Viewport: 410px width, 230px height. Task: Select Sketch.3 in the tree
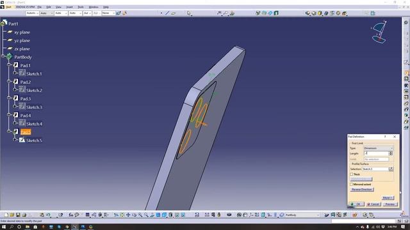[34, 107]
